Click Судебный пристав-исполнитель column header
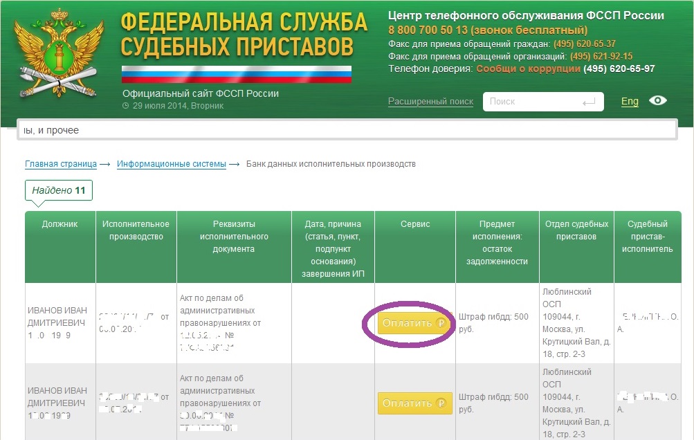Viewport: 694px width, 440px height. coord(648,246)
